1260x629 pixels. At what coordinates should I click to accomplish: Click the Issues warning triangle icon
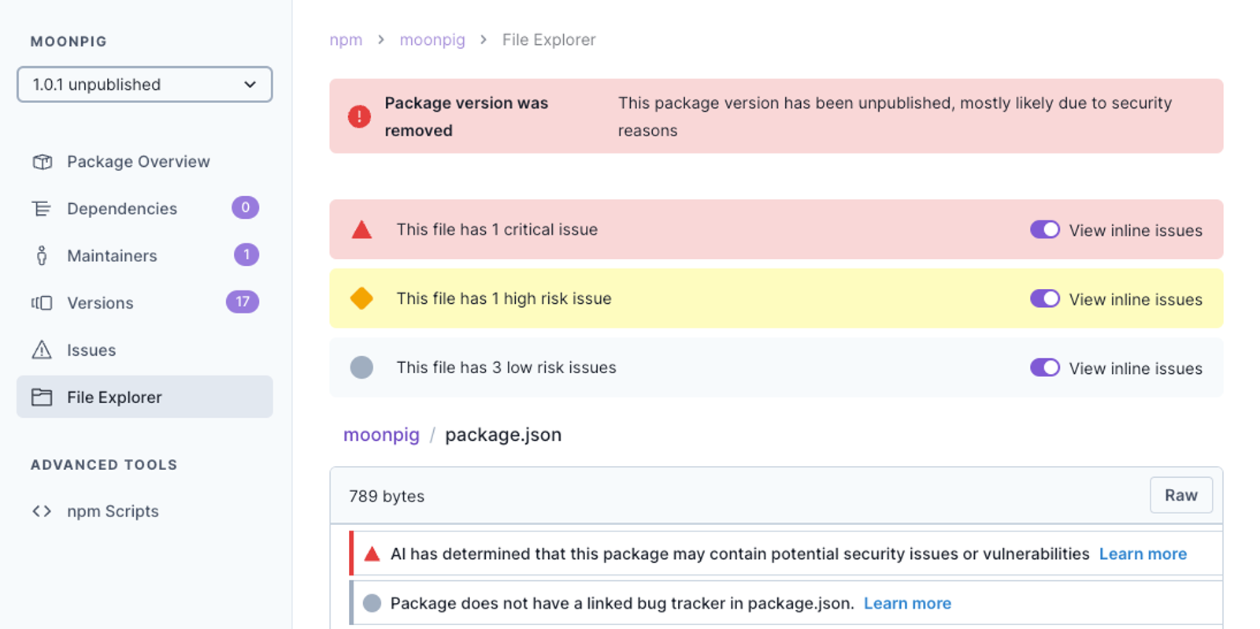tap(42, 350)
